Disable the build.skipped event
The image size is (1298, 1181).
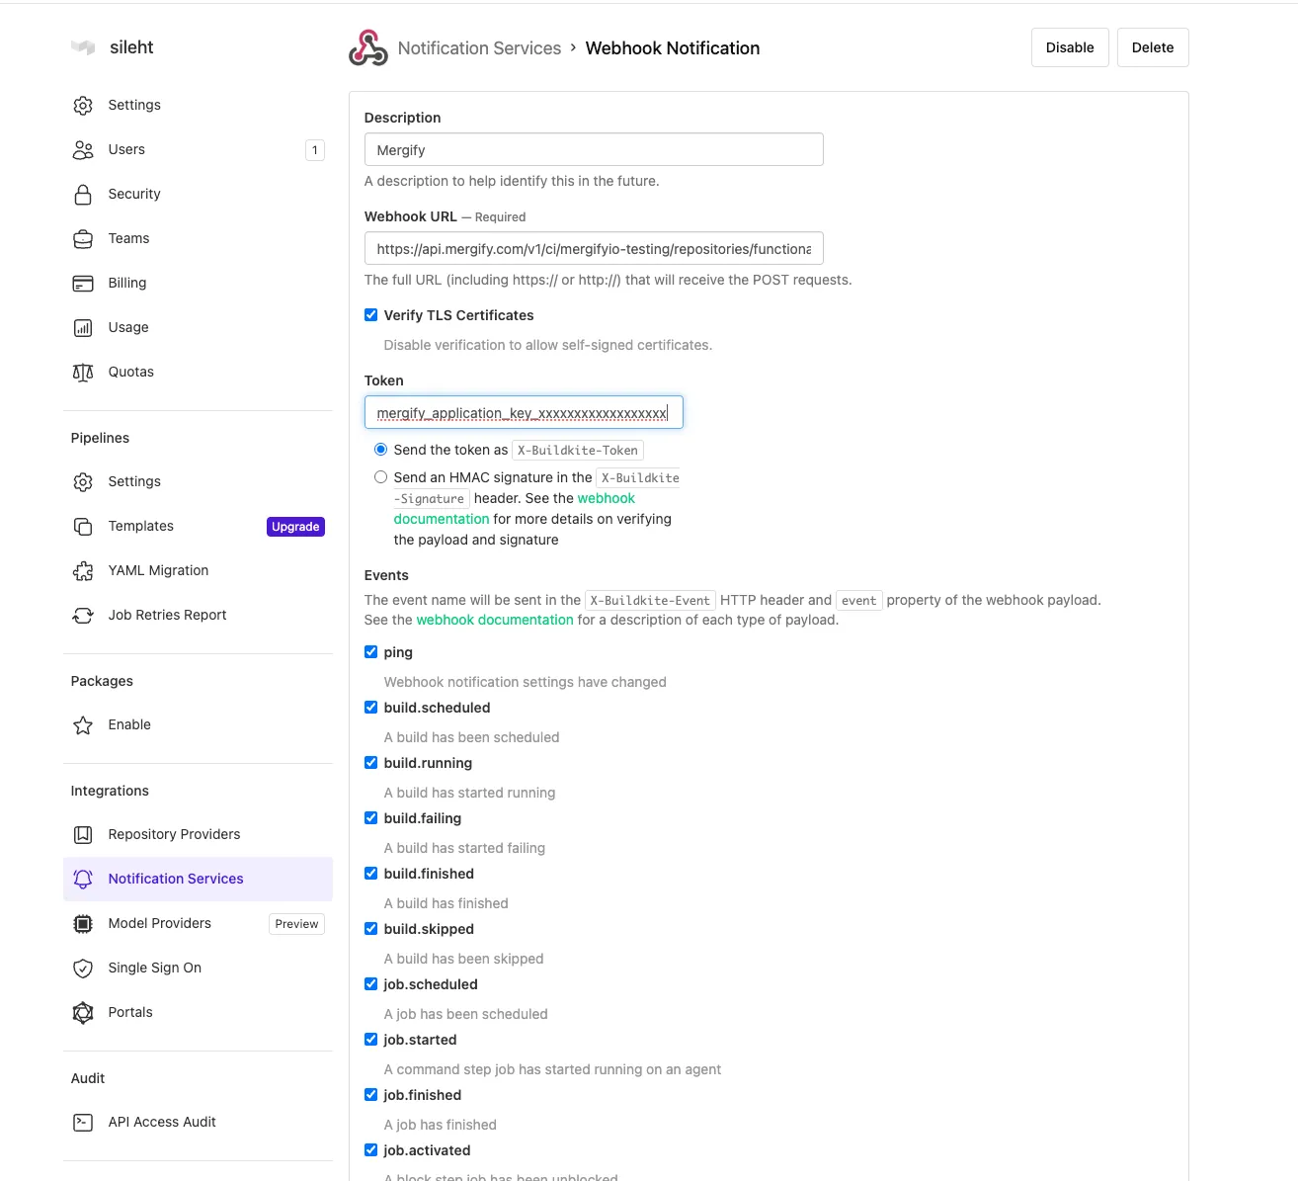[x=371, y=928]
